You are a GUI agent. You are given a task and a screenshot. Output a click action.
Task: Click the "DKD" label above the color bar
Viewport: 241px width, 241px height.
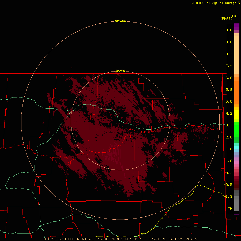coord(235,16)
